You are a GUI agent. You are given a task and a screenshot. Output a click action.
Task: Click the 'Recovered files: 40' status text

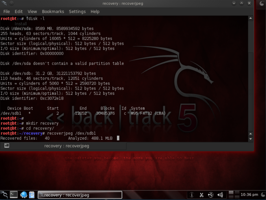(25, 138)
